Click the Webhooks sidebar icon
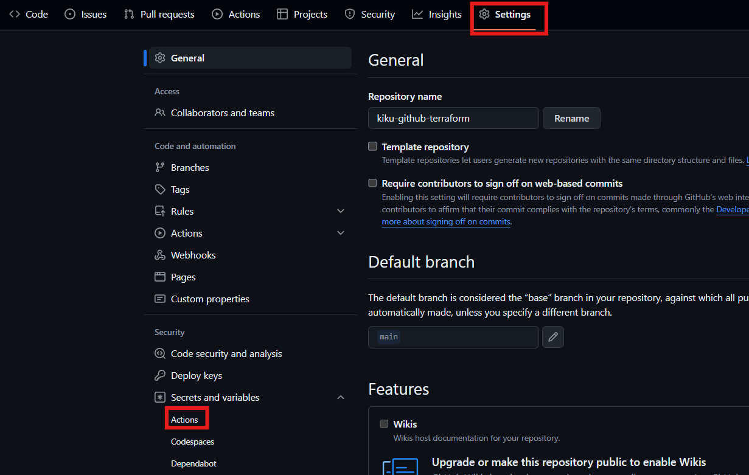Screen dimensions: 749x475 (160, 255)
